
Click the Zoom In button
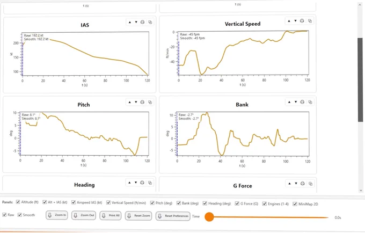57,215
